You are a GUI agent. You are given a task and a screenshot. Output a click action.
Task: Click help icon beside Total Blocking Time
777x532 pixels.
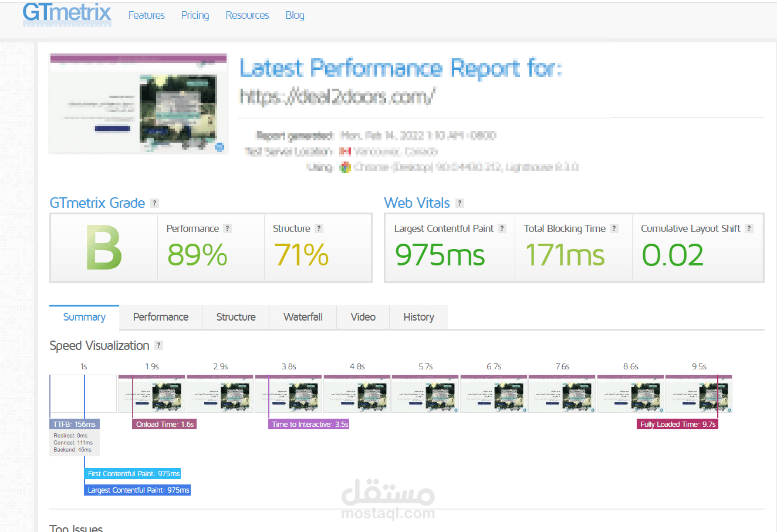click(614, 228)
